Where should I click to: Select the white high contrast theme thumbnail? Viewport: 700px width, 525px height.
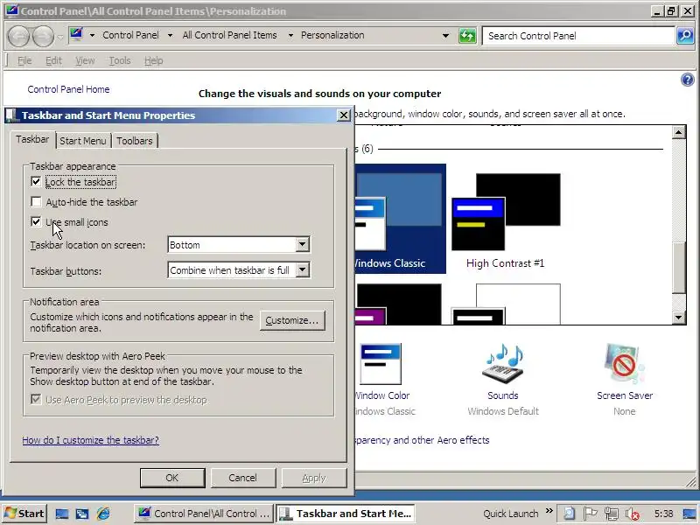(506, 304)
